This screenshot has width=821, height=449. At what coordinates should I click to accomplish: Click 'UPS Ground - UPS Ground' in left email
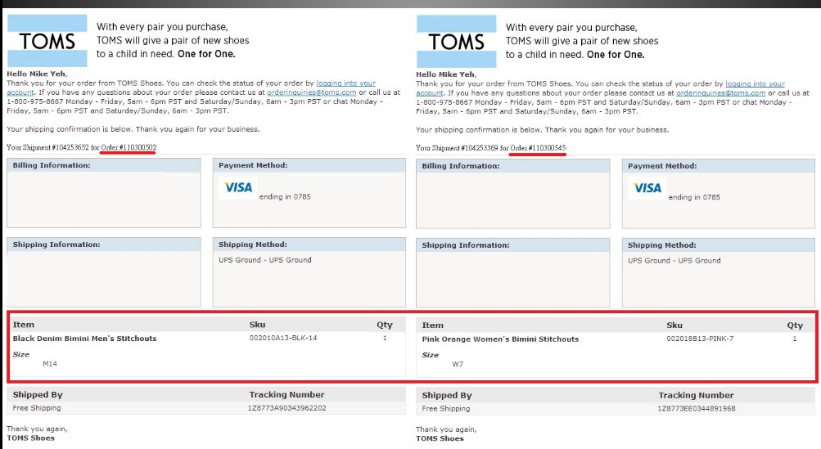[265, 259]
